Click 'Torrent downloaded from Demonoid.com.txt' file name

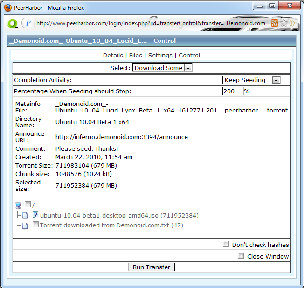click(x=111, y=225)
